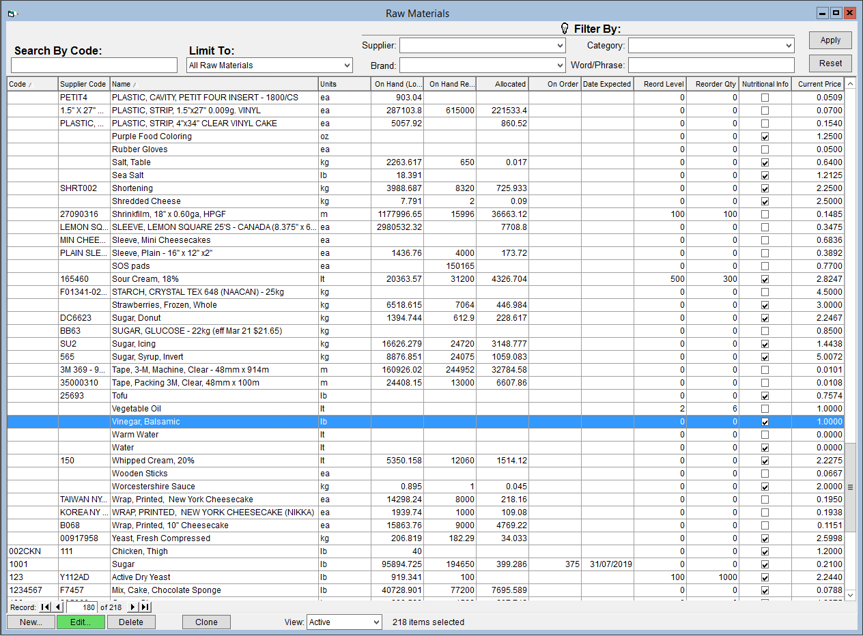Click the Units column header

344,84
